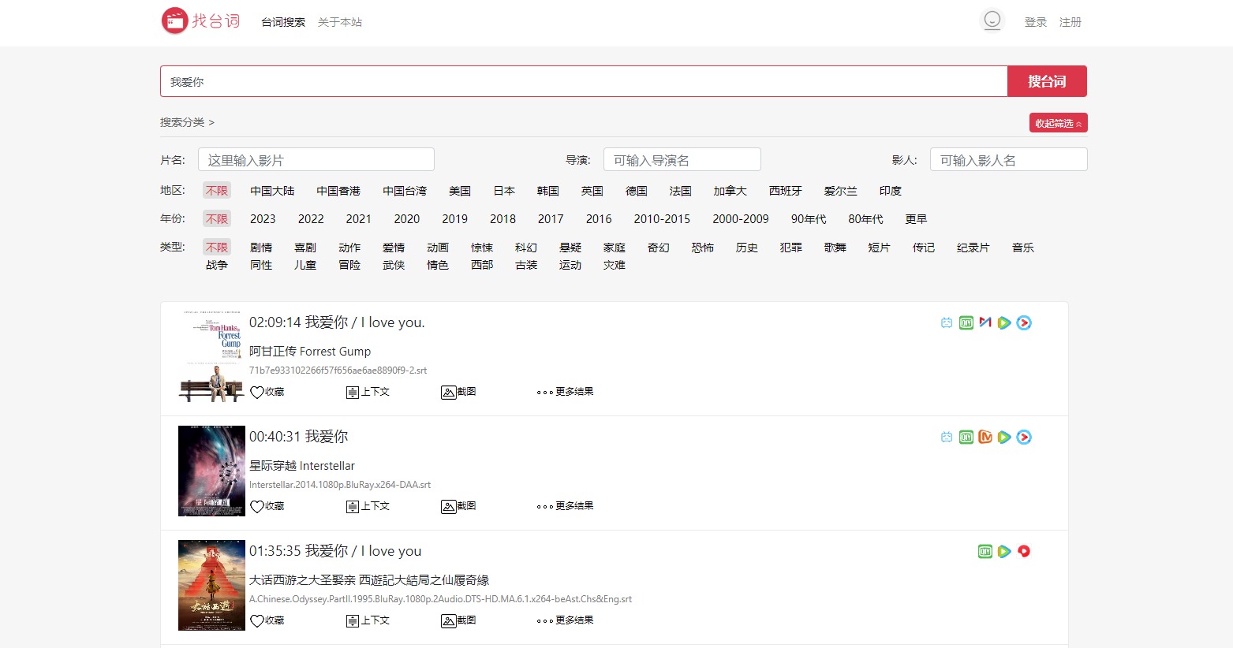1233x648 pixels.
Task: Filter year by 90年代
Action: (x=809, y=219)
